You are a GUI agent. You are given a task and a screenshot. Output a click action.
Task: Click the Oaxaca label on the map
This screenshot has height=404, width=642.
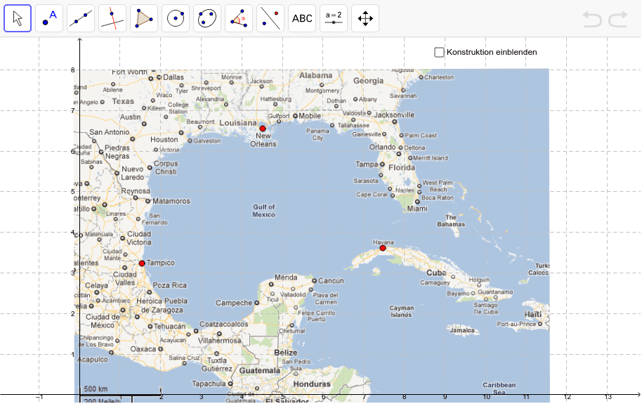pyautogui.click(x=143, y=349)
